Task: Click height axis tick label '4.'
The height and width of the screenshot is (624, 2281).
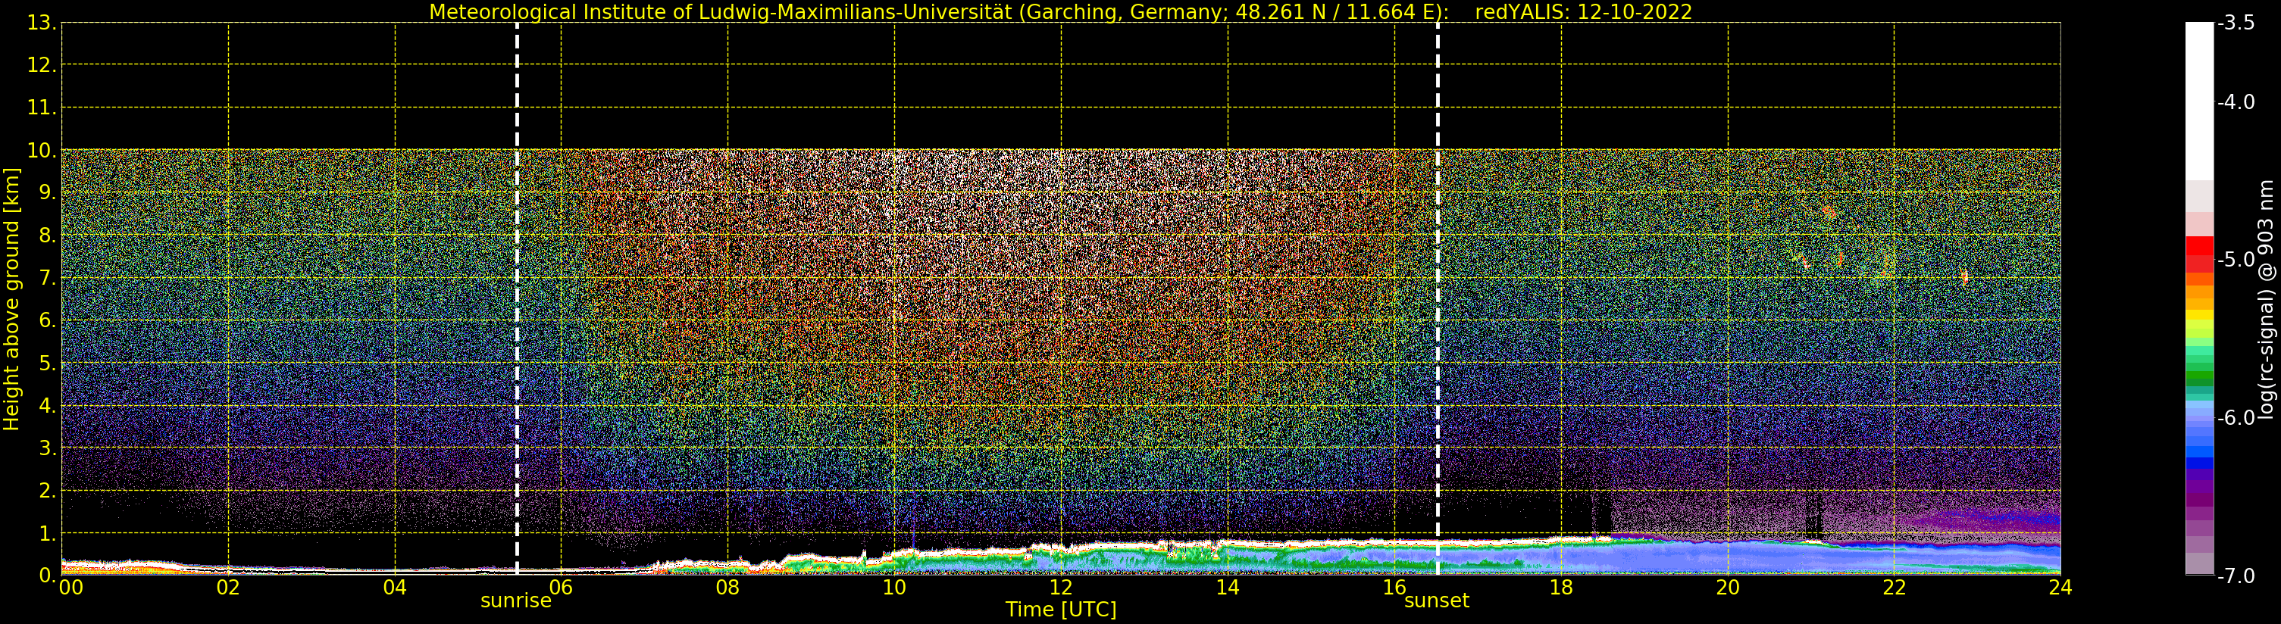Action: point(47,405)
